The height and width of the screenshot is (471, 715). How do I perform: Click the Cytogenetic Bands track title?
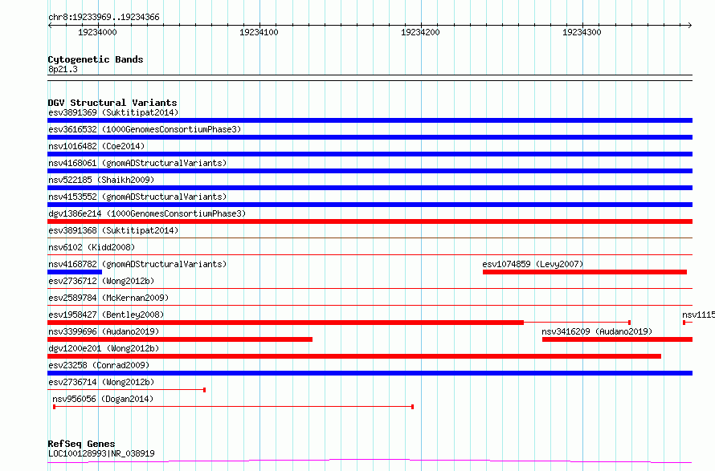[96, 59]
